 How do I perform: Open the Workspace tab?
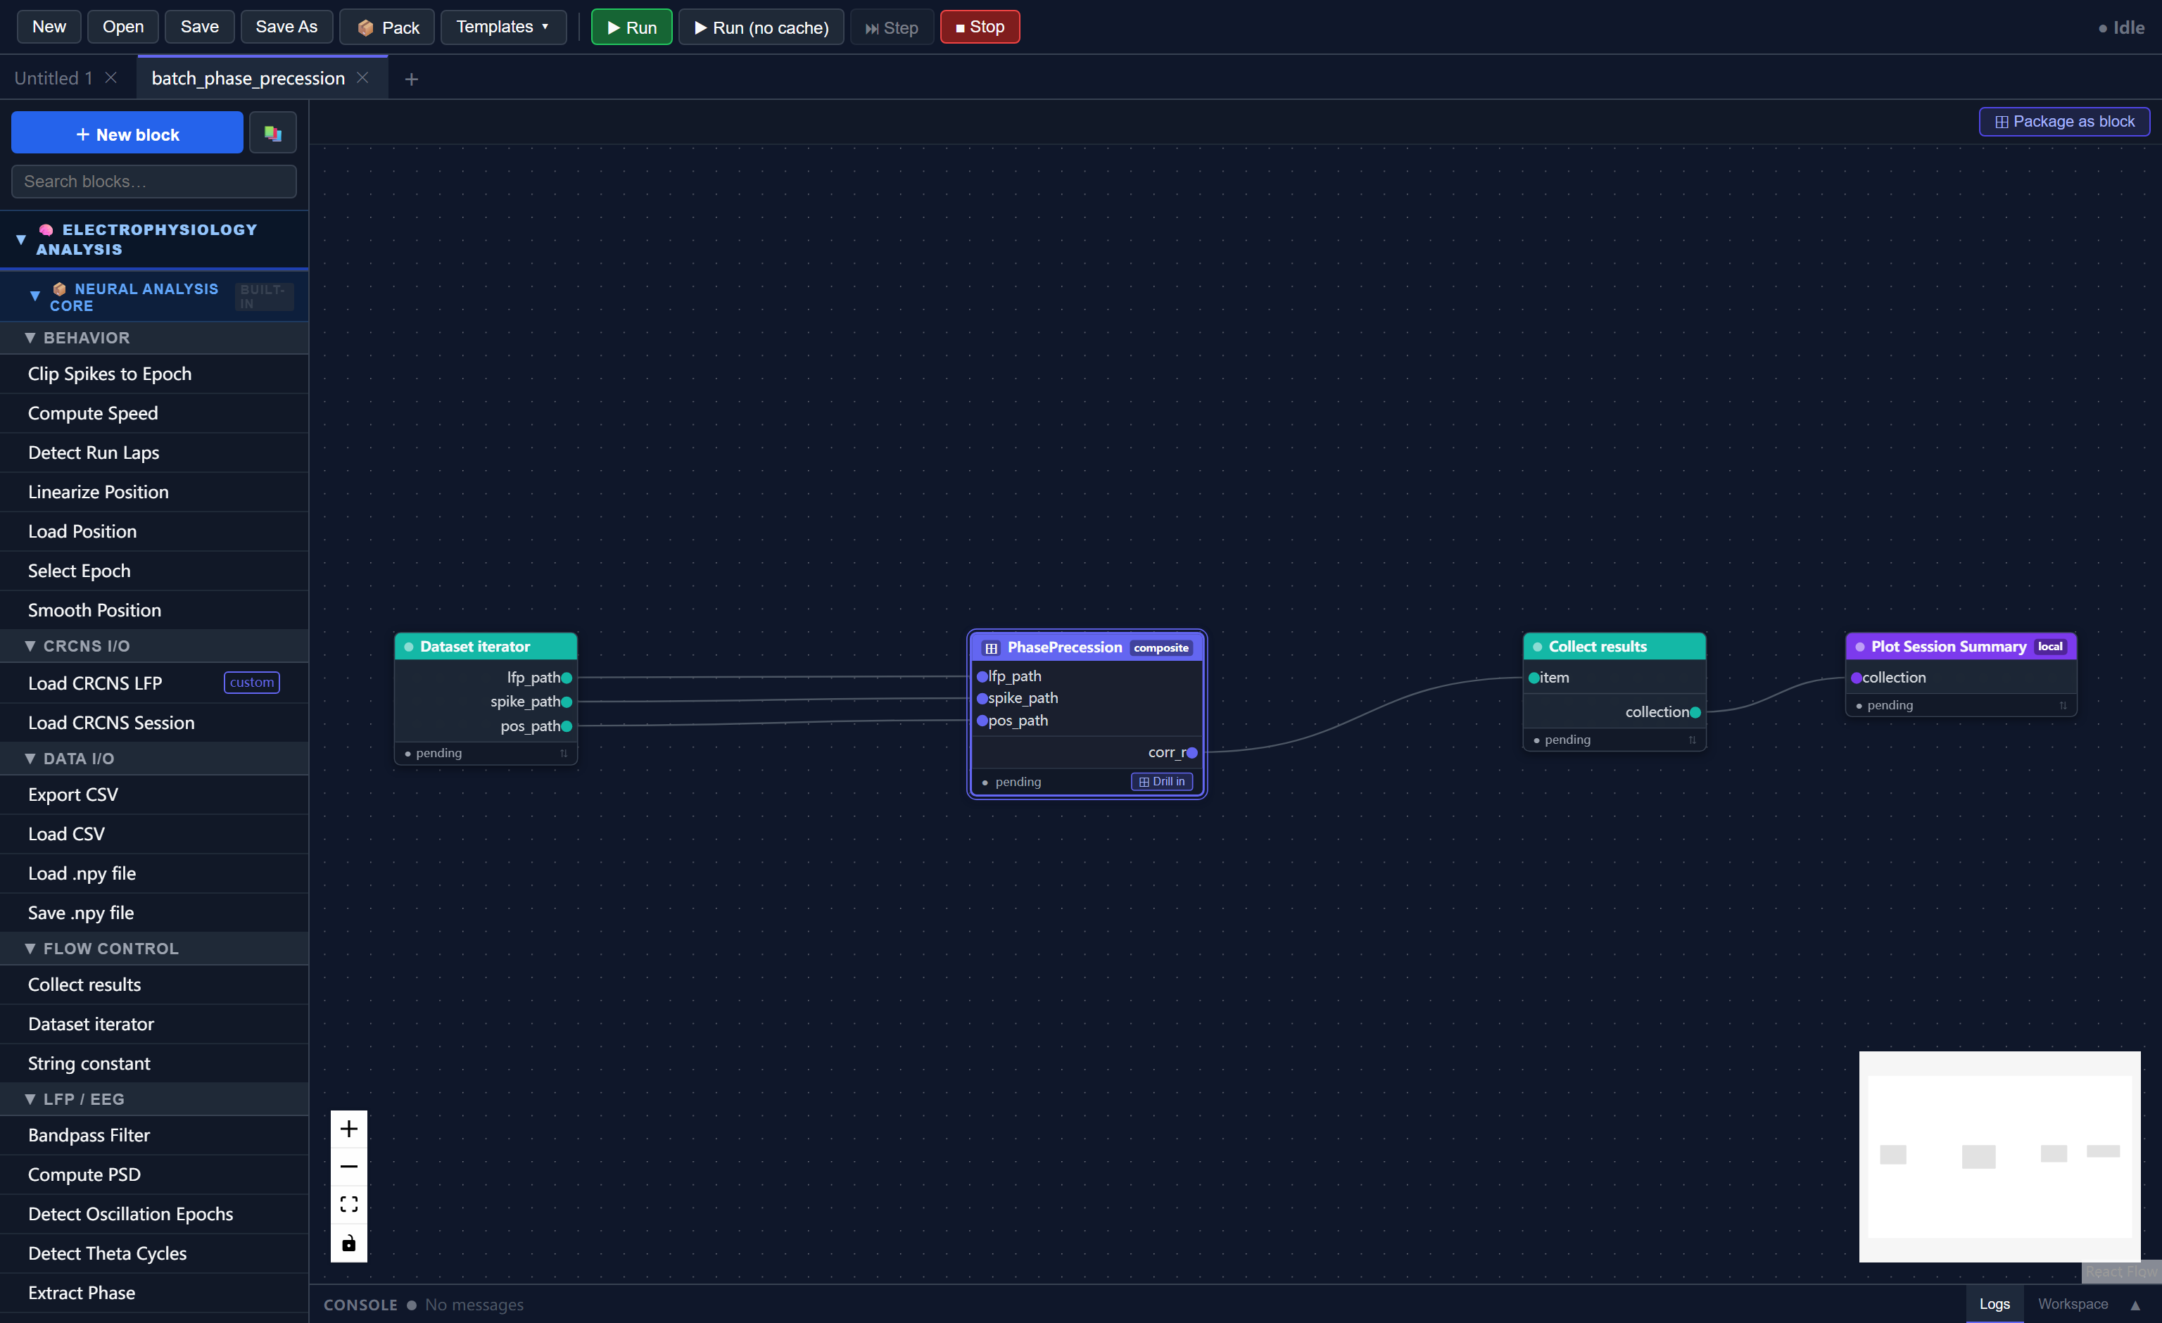click(2073, 1304)
